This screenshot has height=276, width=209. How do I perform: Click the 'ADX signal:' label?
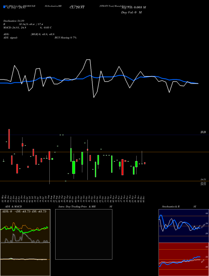click(x=10, y=38)
